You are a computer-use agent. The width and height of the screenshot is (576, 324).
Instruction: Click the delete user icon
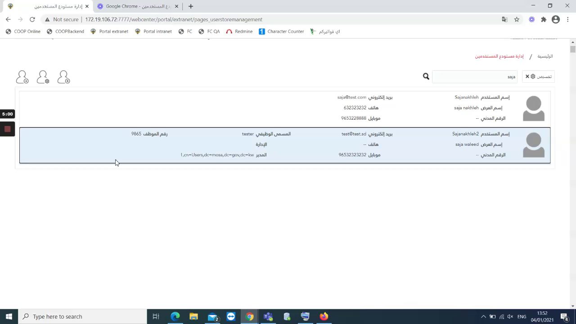[x=22, y=77]
